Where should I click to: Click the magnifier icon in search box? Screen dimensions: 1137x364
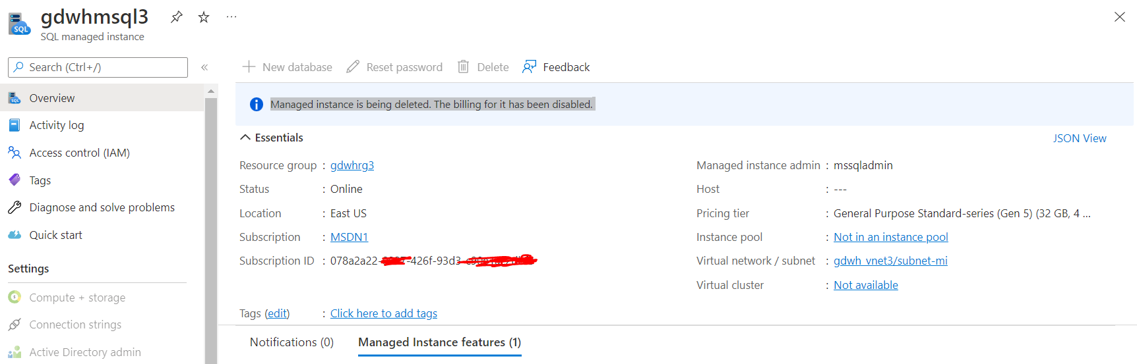point(18,67)
